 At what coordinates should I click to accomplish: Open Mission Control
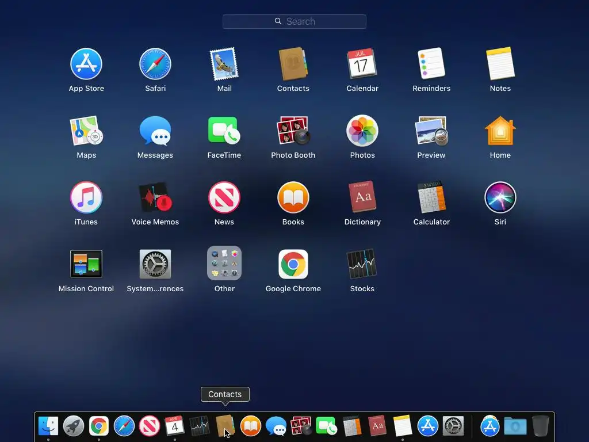(86, 264)
